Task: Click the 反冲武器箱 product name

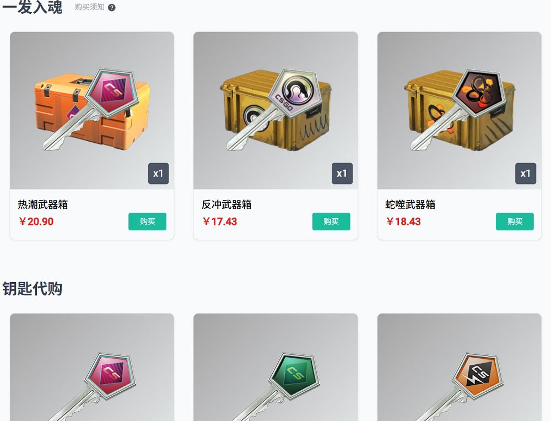Action: pos(226,204)
